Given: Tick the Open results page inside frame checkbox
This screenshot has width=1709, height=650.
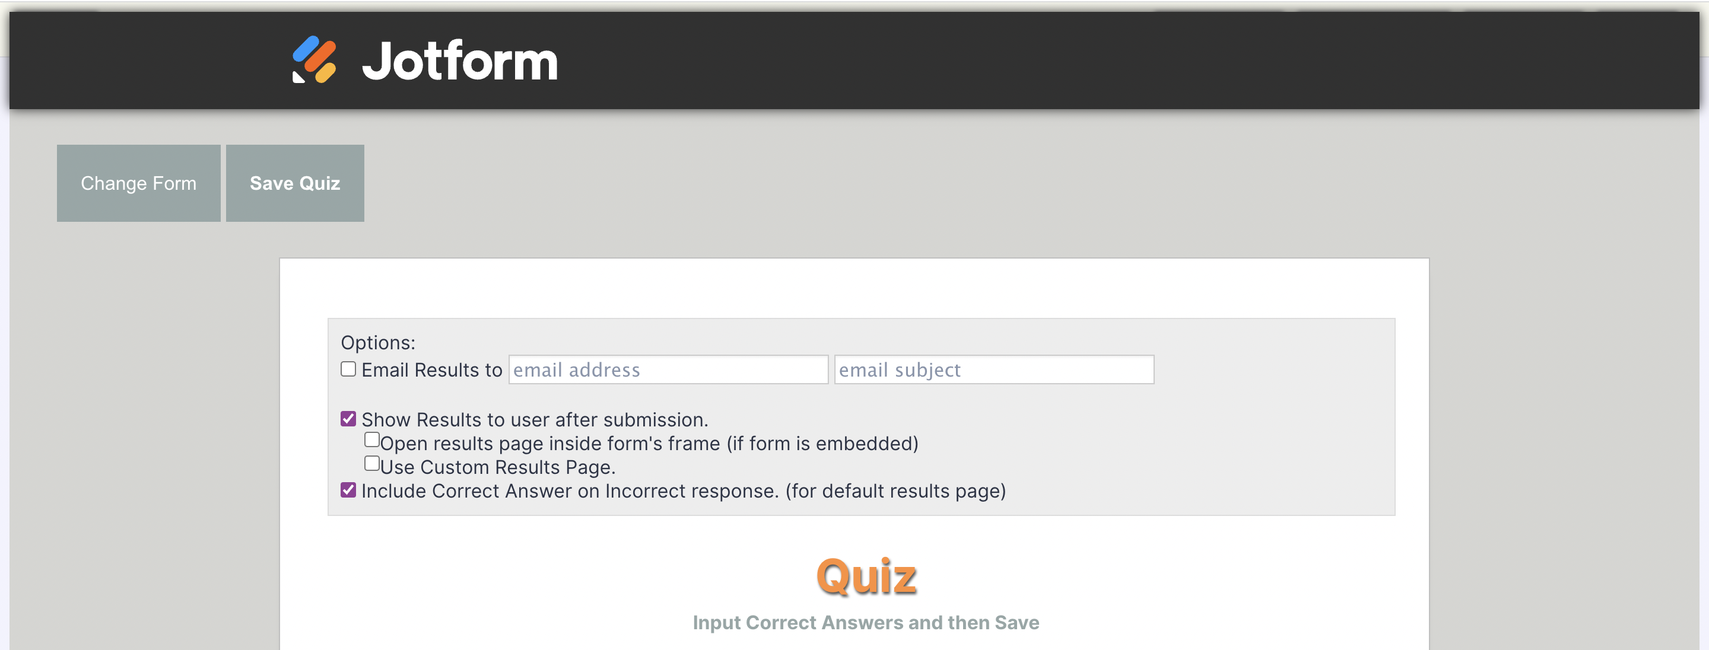Looking at the screenshot, I should pyautogui.click(x=372, y=439).
